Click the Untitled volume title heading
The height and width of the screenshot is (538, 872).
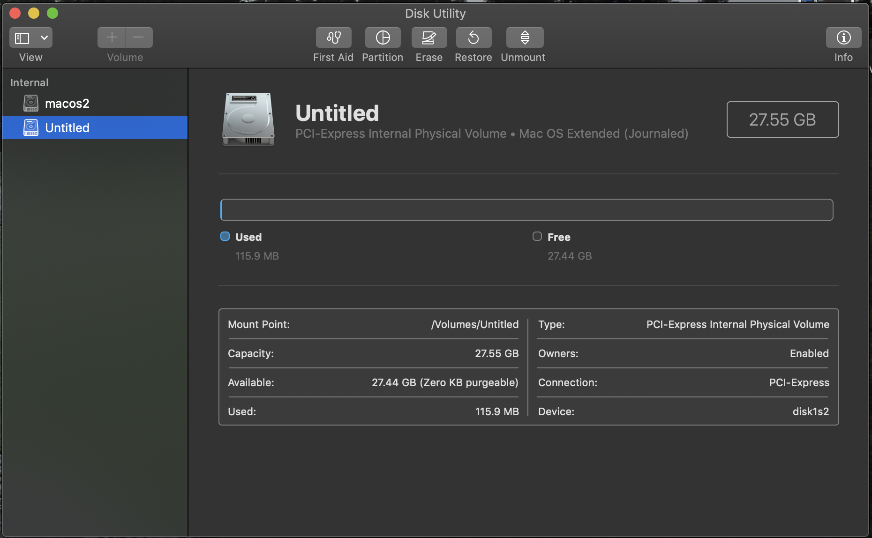[x=337, y=113]
